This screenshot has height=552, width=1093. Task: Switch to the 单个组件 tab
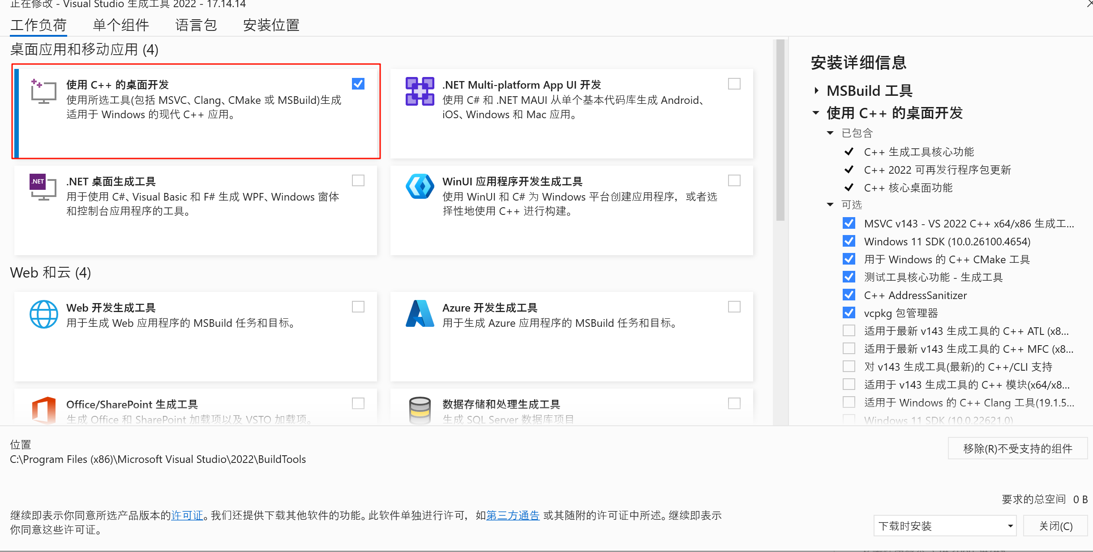[120, 25]
